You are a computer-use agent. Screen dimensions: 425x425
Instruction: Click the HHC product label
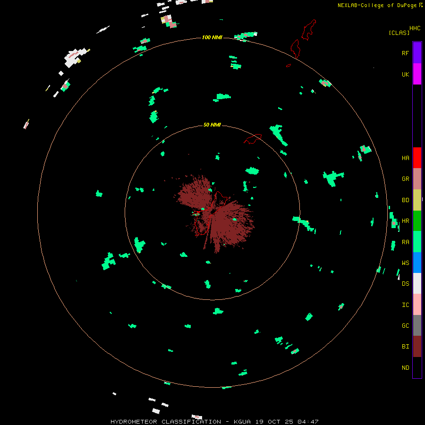415,28
